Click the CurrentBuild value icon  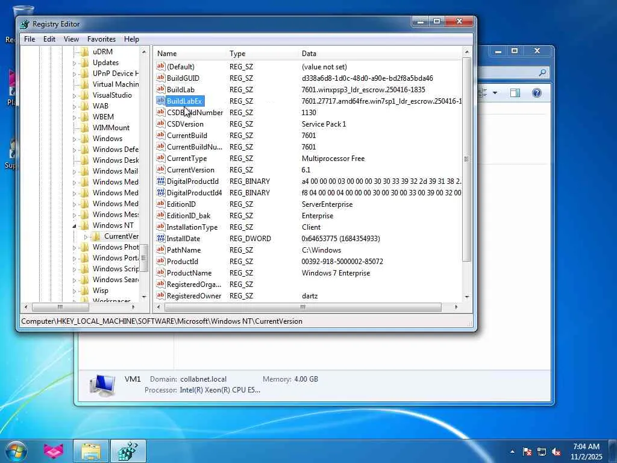(x=160, y=135)
